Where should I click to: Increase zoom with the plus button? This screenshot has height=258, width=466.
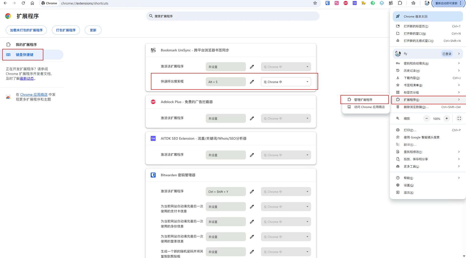click(x=447, y=119)
